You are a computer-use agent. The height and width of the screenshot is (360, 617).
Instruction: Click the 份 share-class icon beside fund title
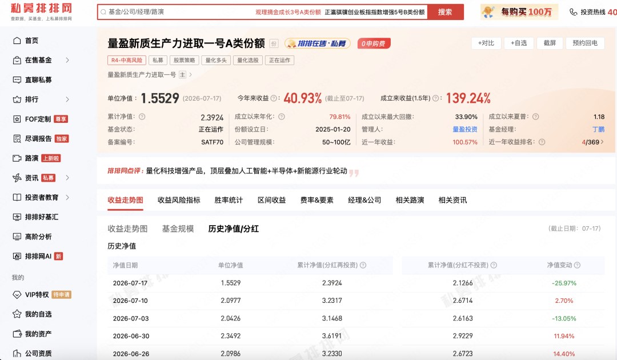click(274, 43)
